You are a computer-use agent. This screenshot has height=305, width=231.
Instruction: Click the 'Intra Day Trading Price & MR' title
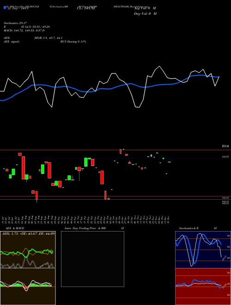coord(85,228)
